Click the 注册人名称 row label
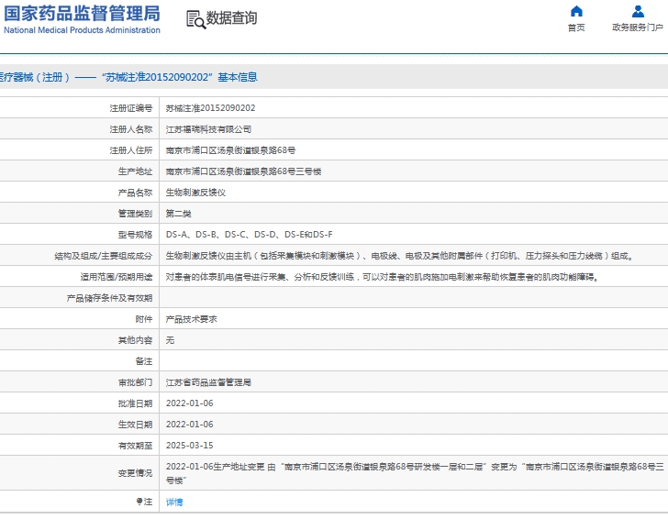The image size is (668, 519). click(131, 129)
